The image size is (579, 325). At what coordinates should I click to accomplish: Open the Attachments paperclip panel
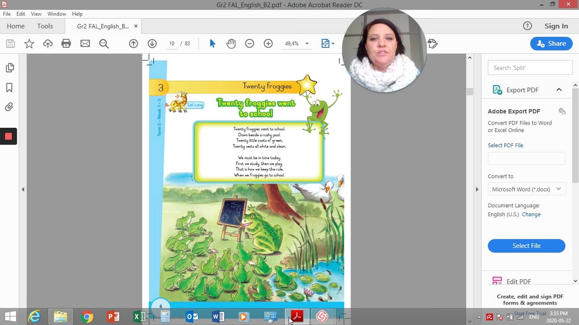[9, 107]
